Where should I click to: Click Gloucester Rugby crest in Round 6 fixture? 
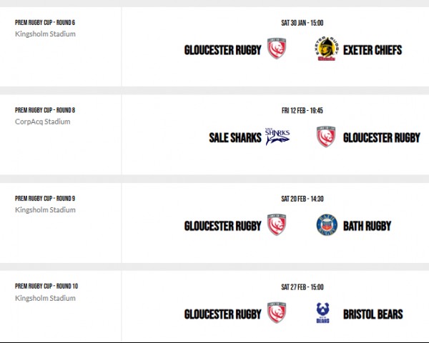(x=277, y=49)
